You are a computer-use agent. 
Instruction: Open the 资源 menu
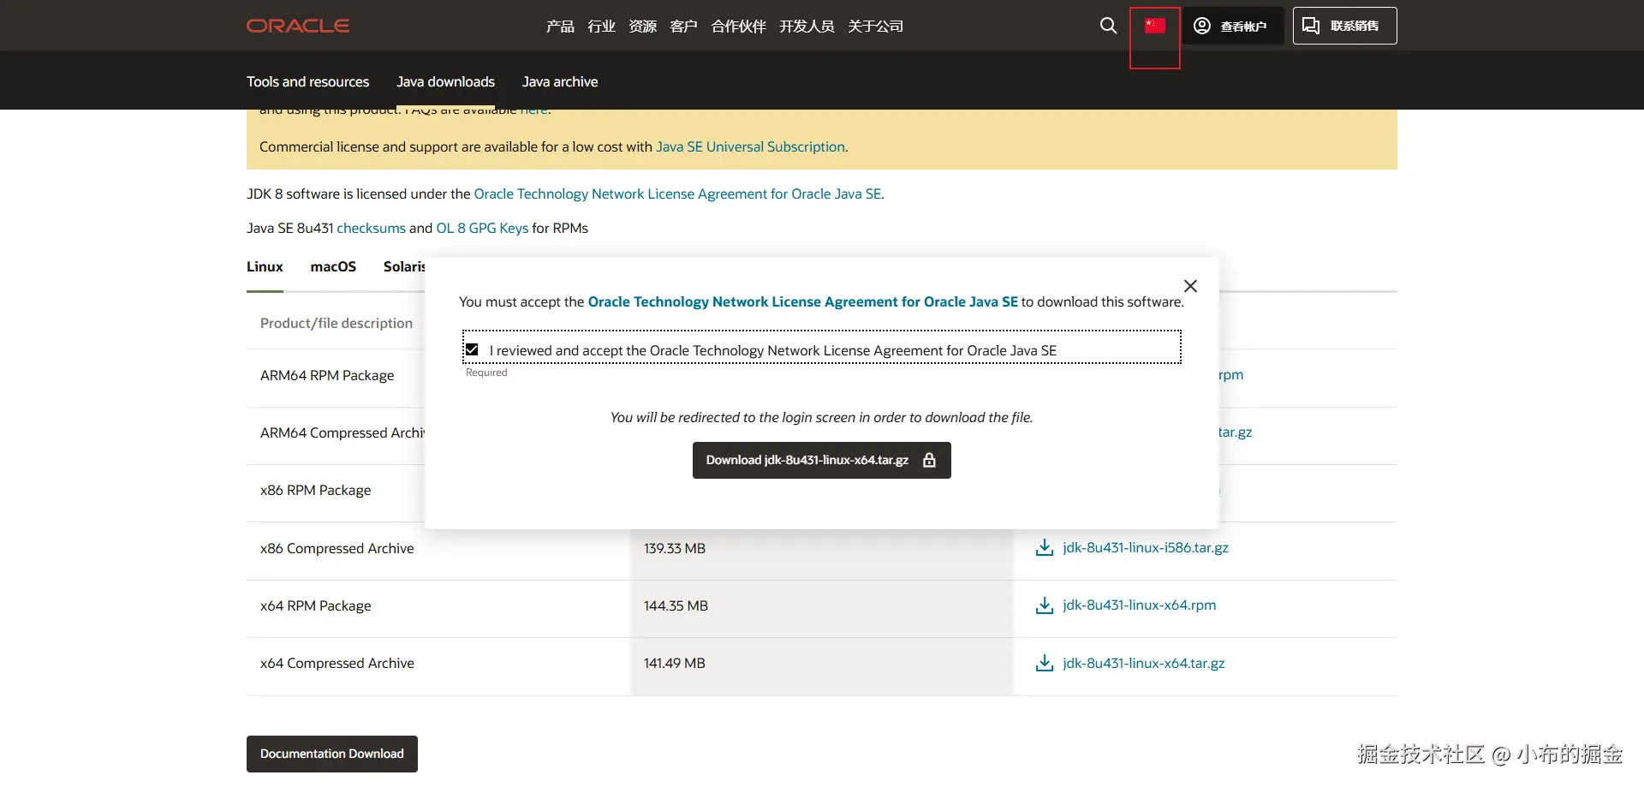click(643, 27)
